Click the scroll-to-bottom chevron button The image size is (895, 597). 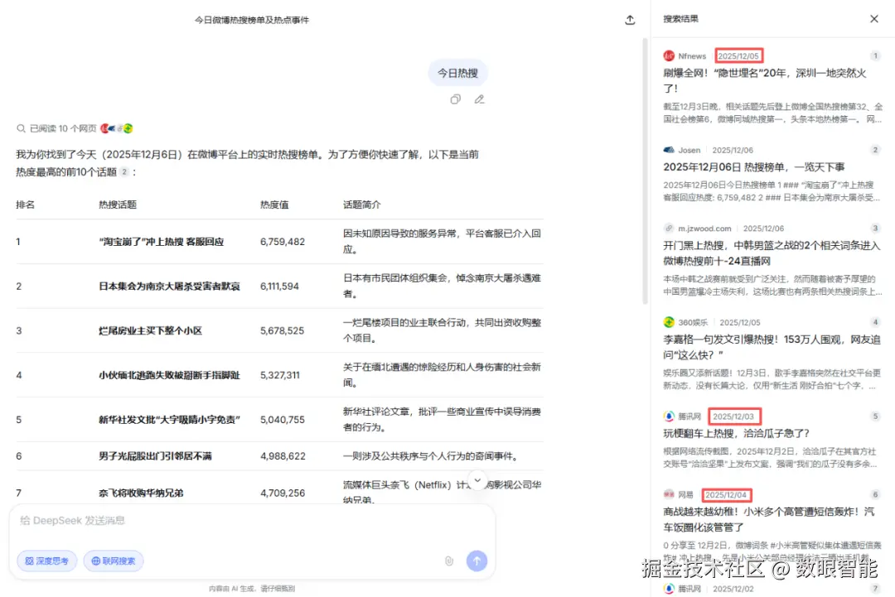click(x=477, y=480)
